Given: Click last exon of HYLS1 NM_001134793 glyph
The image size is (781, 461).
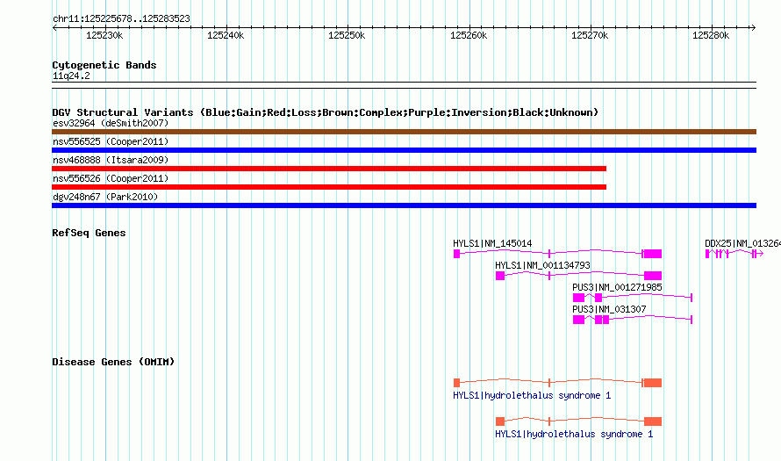Looking at the screenshot, I should [x=653, y=276].
